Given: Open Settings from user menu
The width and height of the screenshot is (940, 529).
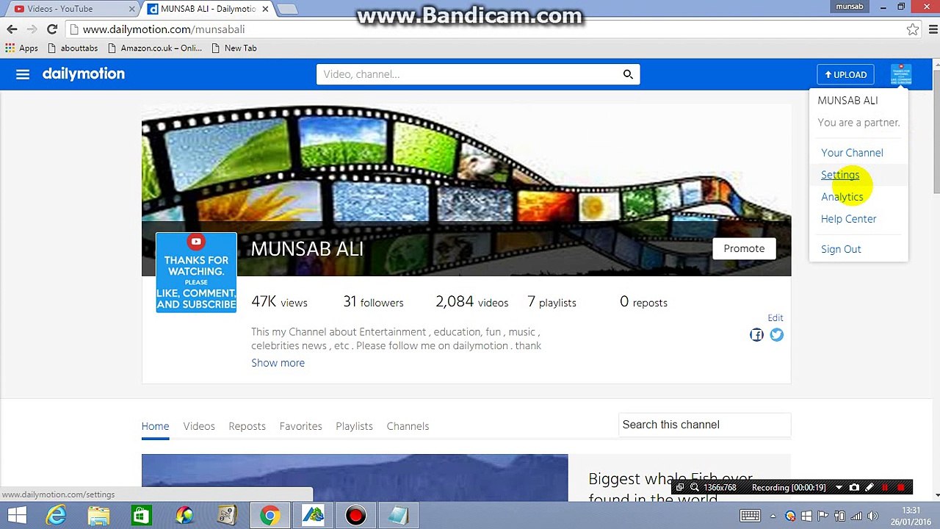Looking at the screenshot, I should (840, 175).
